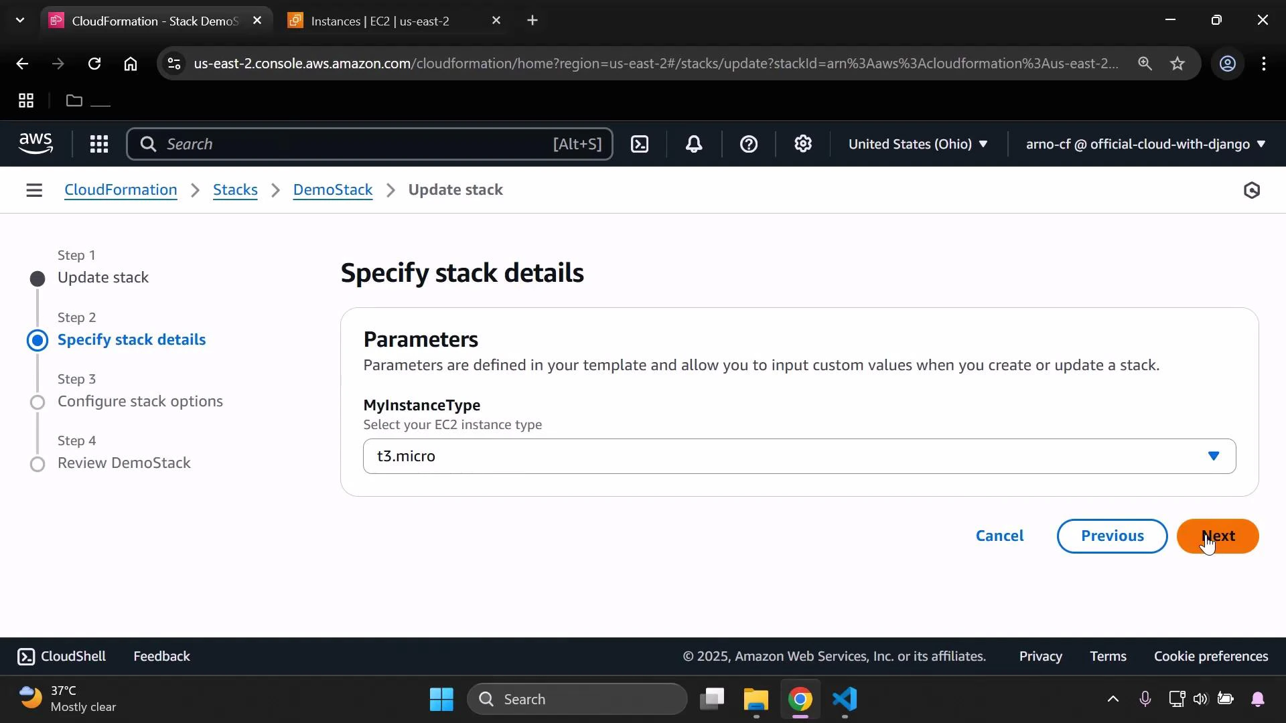The height and width of the screenshot is (723, 1286).
Task: Bookmark this page with the star icon
Action: (x=1178, y=64)
